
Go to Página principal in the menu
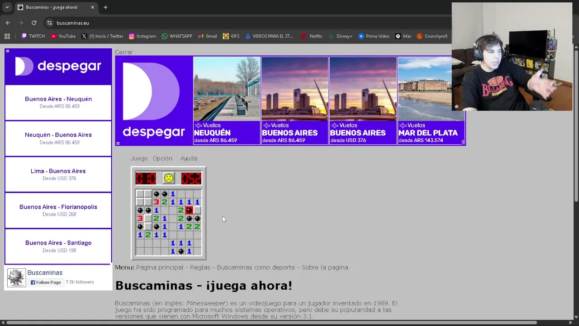click(160, 268)
